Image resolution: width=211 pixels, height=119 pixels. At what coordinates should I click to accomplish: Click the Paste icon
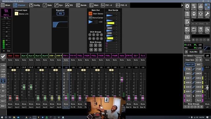coord(207,29)
